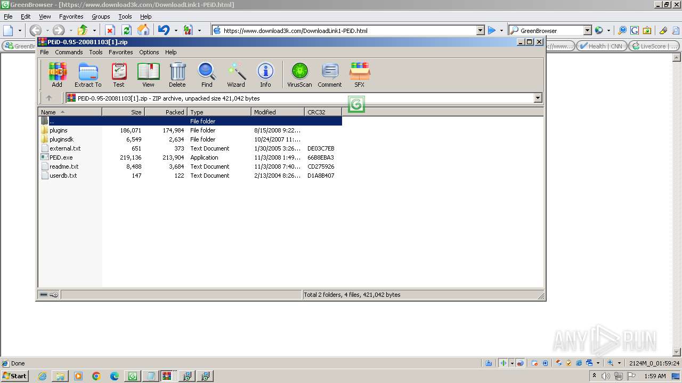Go up one level in WinRAR
Image resolution: width=682 pixels, height=383 pixels.
point(49,98)
